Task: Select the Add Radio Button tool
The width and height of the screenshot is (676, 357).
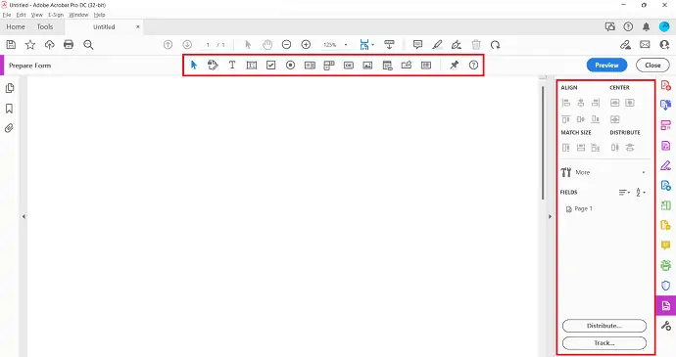Action: [x=290, y=66]
